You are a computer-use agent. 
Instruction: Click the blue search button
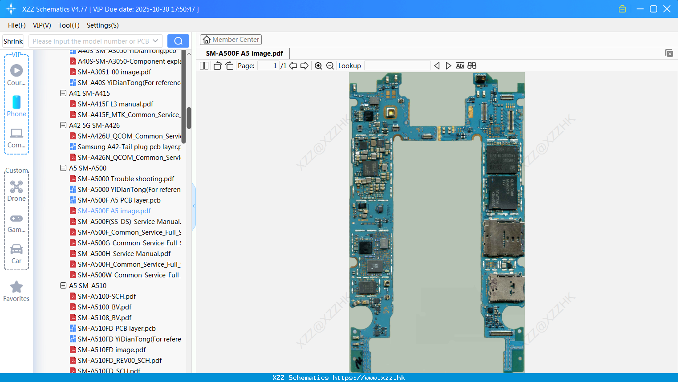[x=178, y=41]
